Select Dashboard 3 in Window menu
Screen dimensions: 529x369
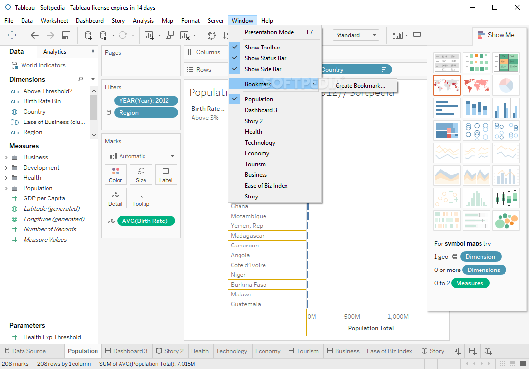coord(275,110)
